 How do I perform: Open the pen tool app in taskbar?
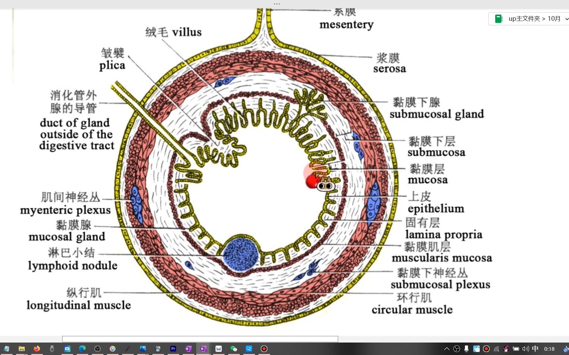click(128, 349)
